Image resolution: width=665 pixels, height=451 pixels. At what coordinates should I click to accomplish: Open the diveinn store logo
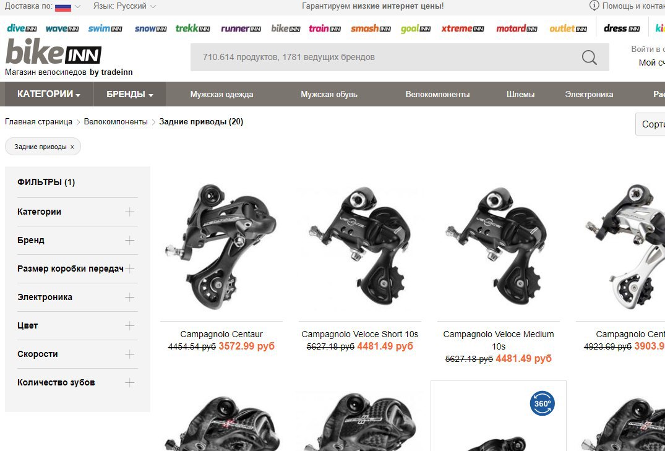(22, 28)
